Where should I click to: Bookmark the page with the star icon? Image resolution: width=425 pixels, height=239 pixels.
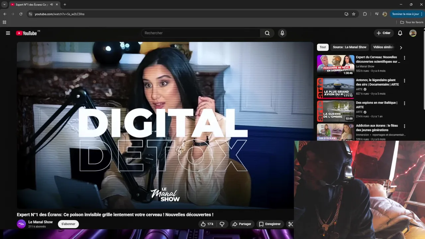(x=354, y=14)
